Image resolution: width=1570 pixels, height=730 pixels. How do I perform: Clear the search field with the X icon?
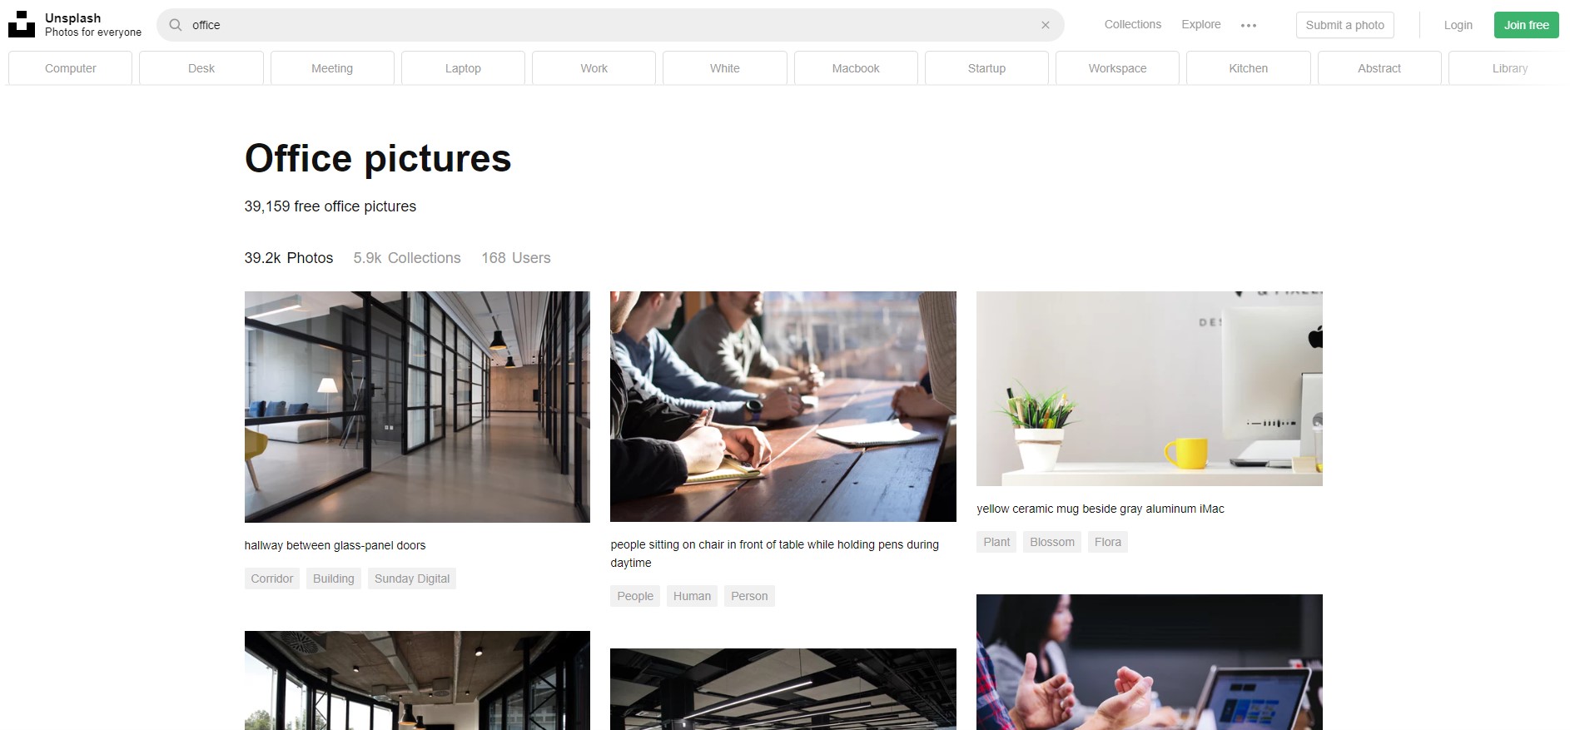click(1046, 25)
